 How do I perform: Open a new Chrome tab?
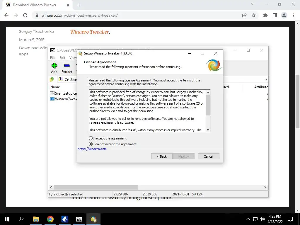pyautogui.click(x=79, y=5)
